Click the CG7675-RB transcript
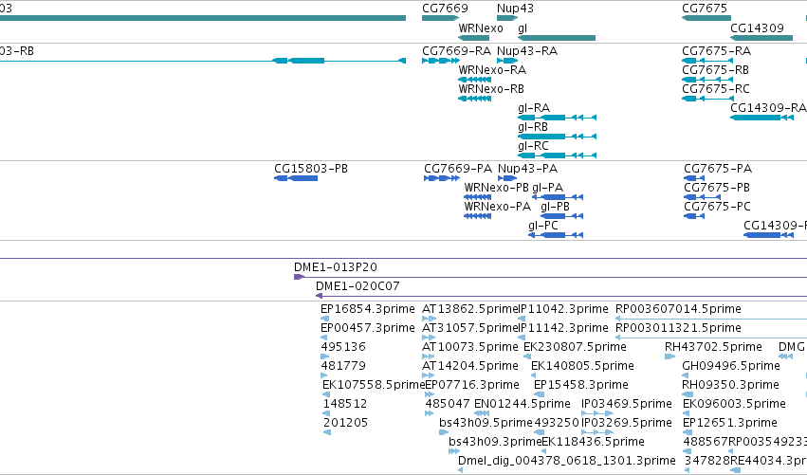The image size is (807, 475). (x=707, y=80)
